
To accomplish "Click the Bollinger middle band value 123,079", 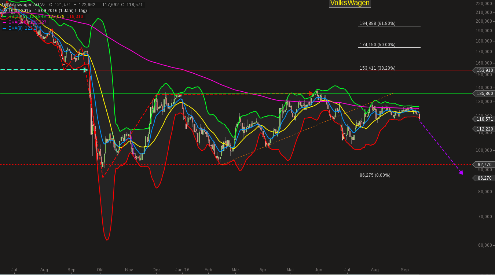I will pos(56,16).
